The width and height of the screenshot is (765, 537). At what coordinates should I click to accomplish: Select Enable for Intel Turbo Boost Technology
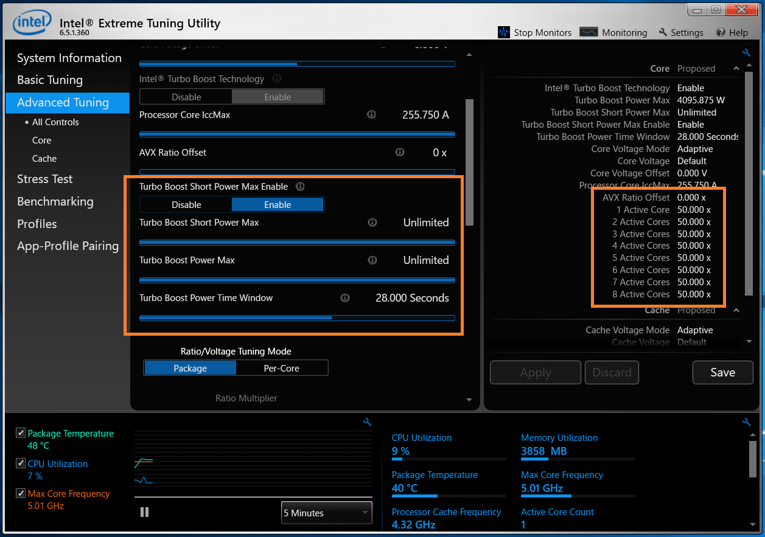[x=278, y=97]
